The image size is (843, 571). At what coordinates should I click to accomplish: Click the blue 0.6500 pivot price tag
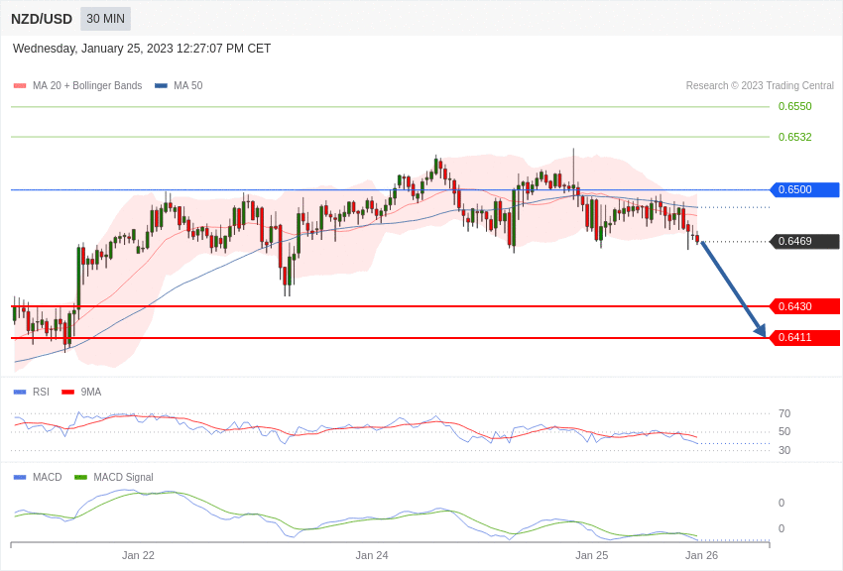pyautogui.click(x=804, y=189)
